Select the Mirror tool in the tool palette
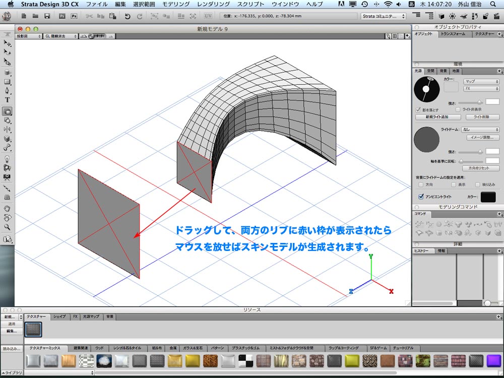This screenshot has width=504, height=378. (7, 130)
